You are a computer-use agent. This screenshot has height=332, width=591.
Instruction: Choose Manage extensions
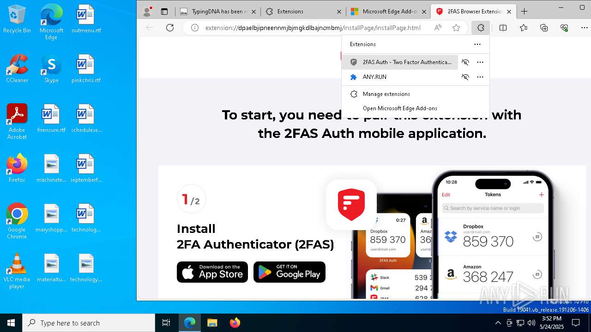point(416,94)
